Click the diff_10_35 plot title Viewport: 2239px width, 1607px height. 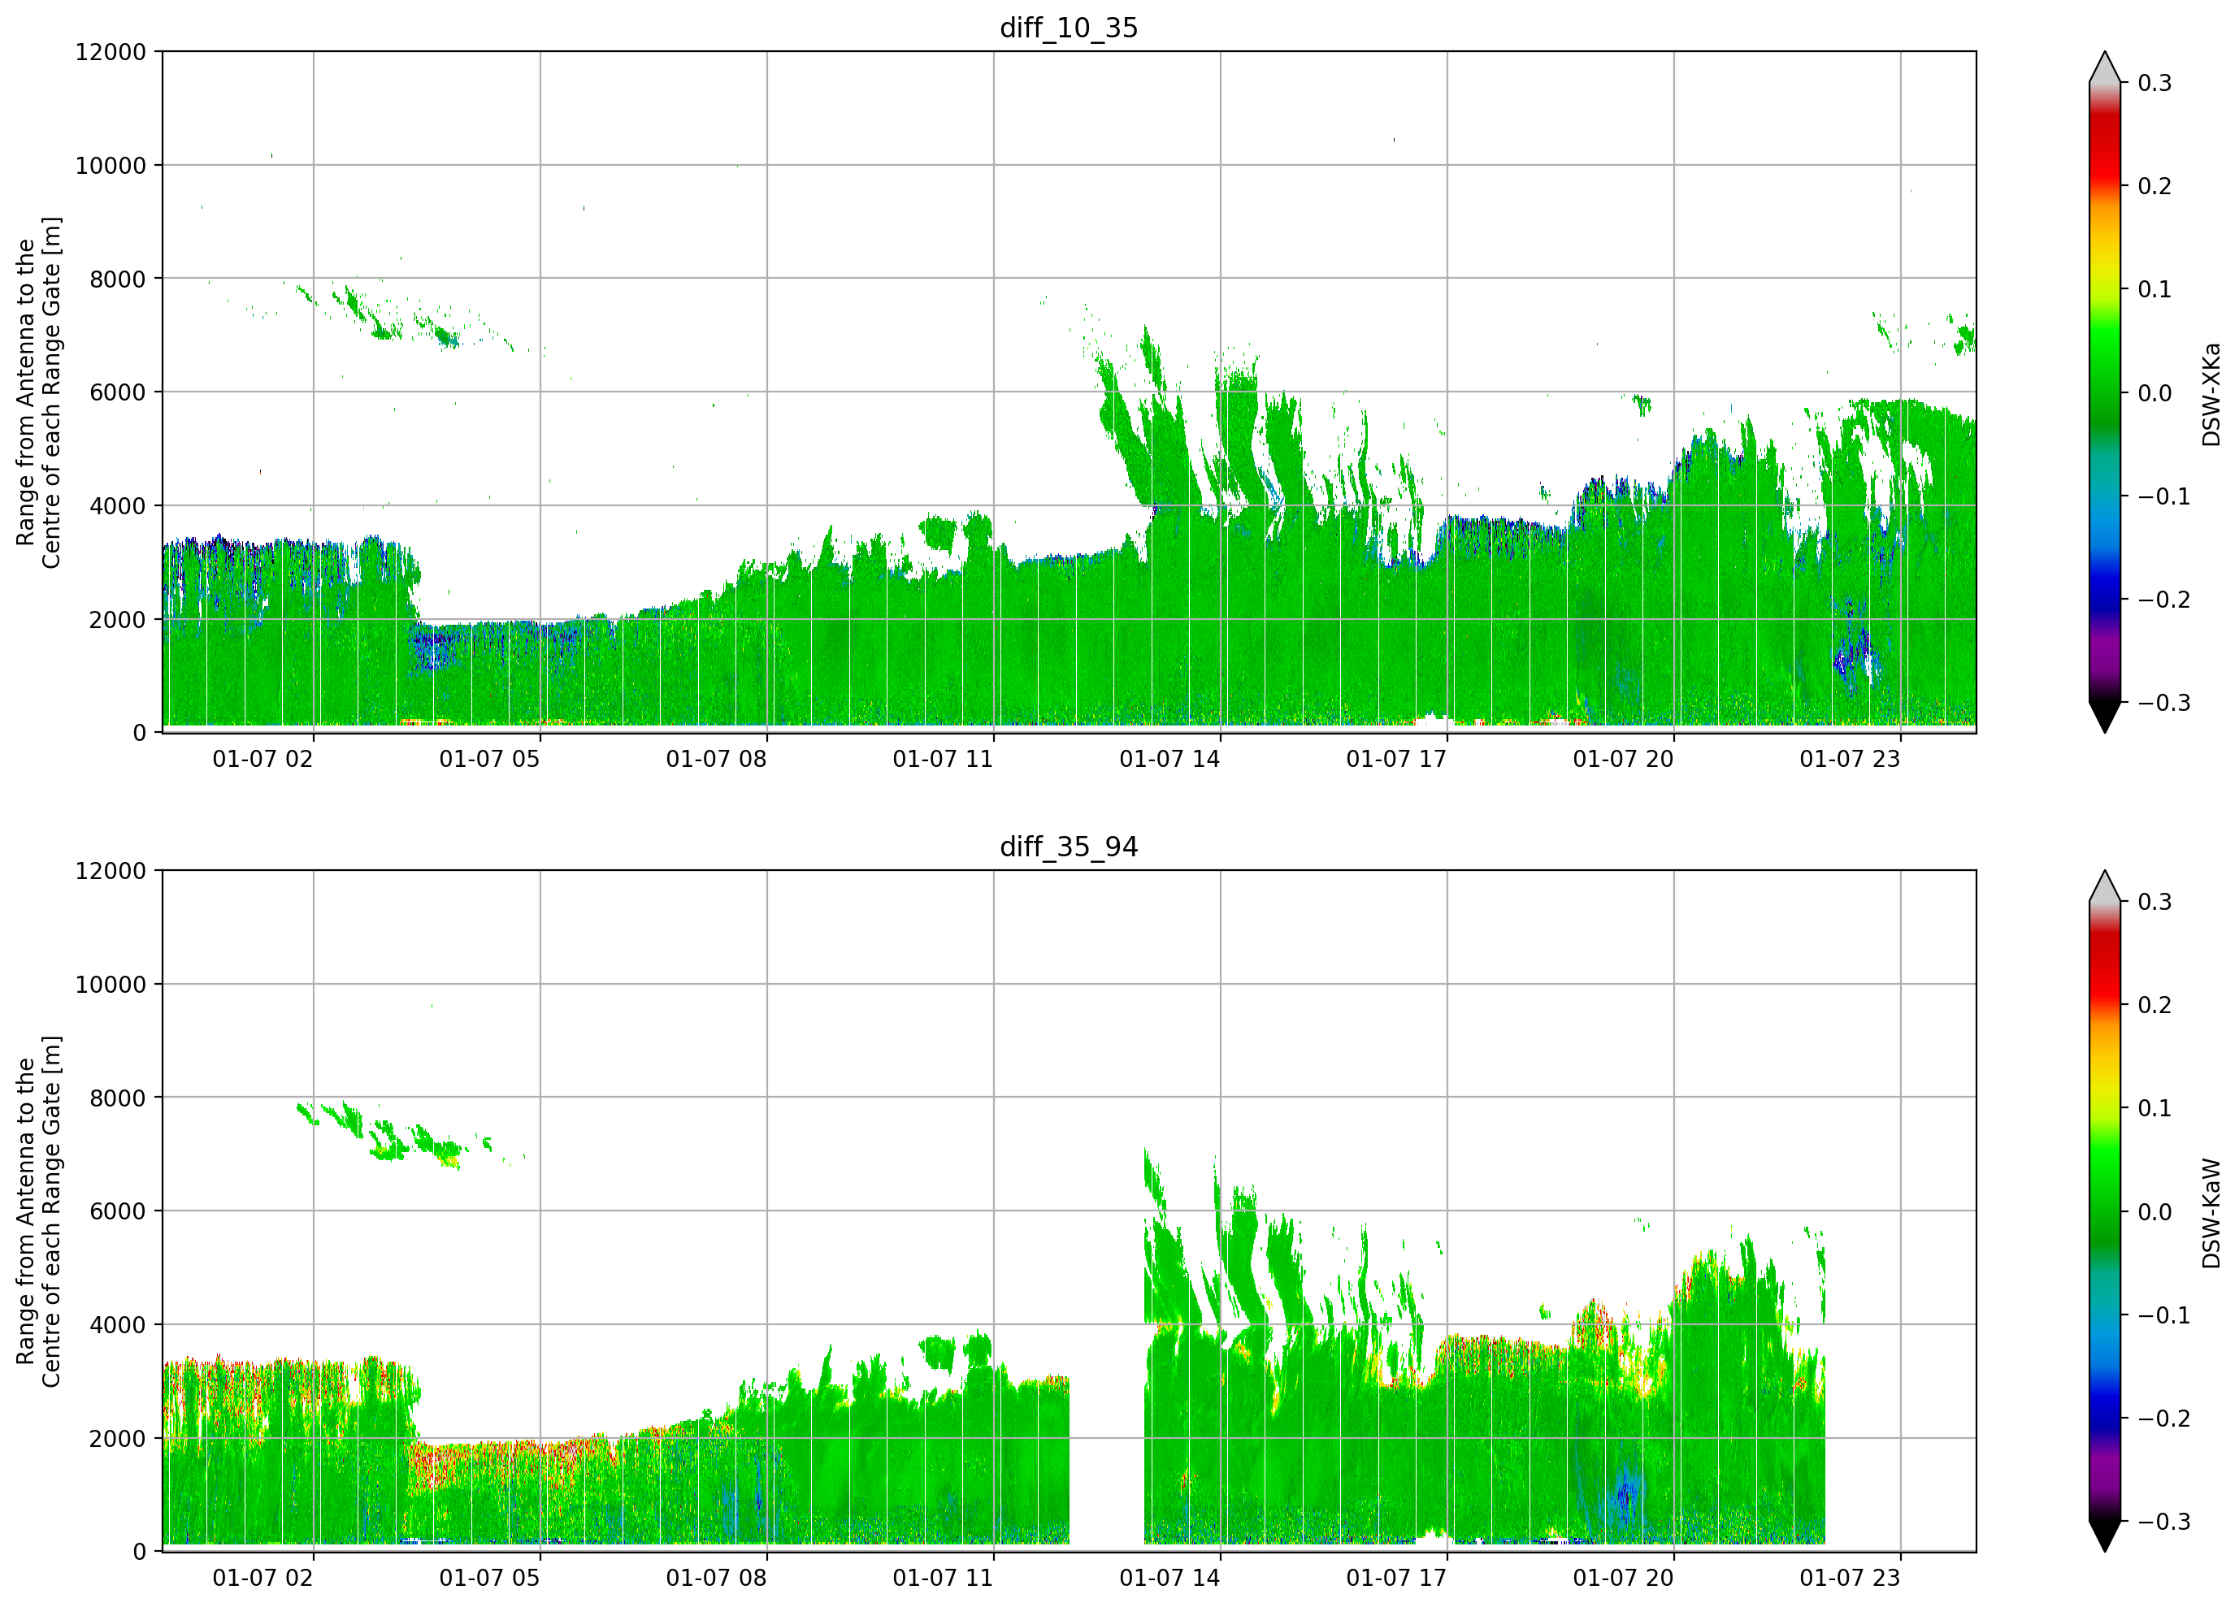(x=1068, y=28)
